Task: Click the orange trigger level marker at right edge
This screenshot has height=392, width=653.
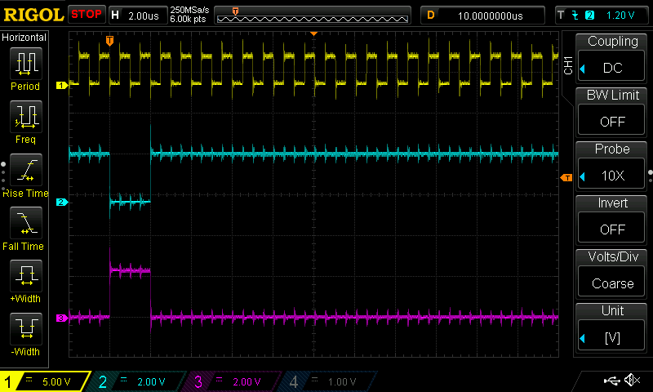Action: [566, 178]
